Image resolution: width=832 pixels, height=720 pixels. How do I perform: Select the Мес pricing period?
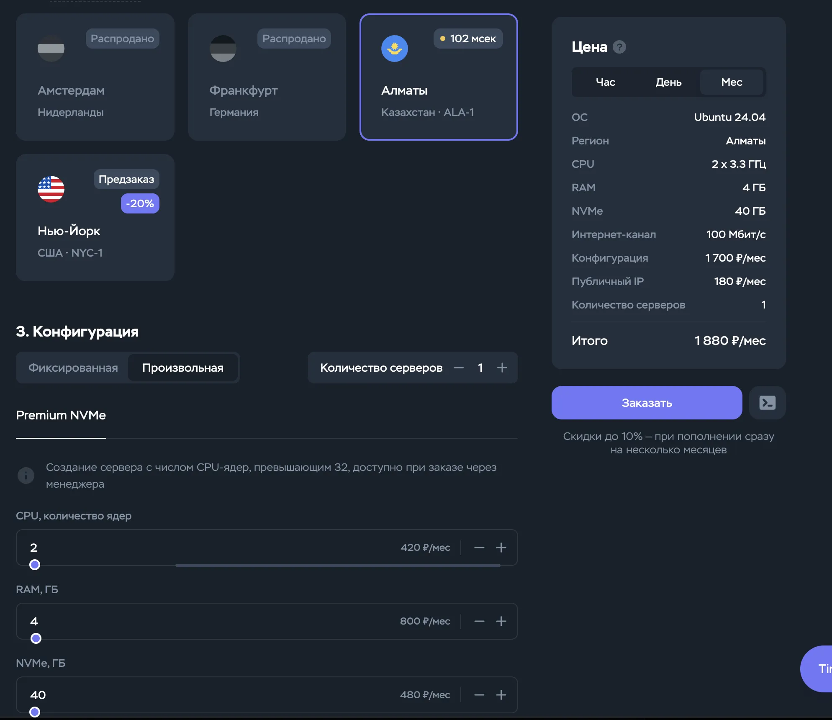732,82
